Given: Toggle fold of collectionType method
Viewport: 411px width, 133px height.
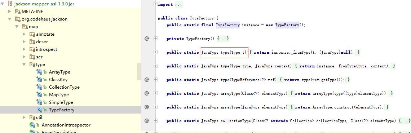Looking at the screenshot, I should pos(155,121).
